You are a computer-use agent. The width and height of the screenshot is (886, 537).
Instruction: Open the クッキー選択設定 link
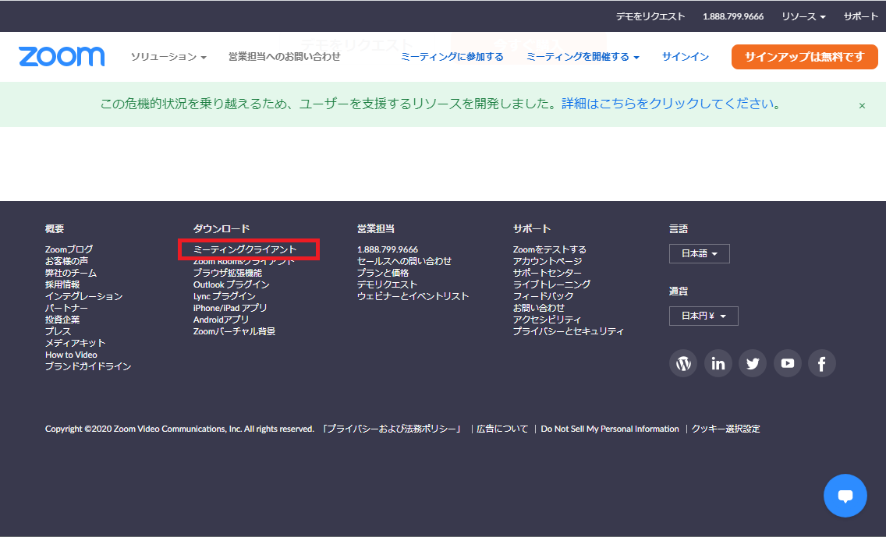click(x=726, y=429)
